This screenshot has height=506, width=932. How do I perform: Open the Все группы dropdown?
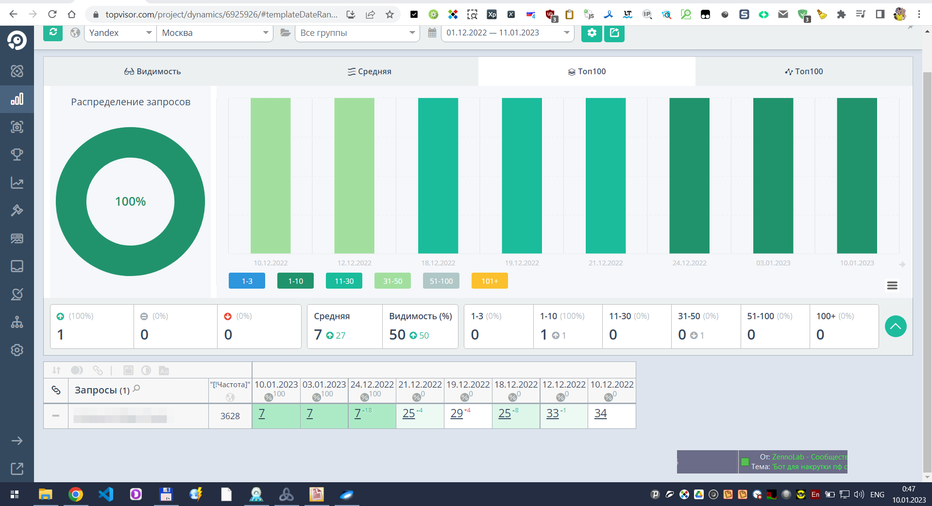point(357,33)
